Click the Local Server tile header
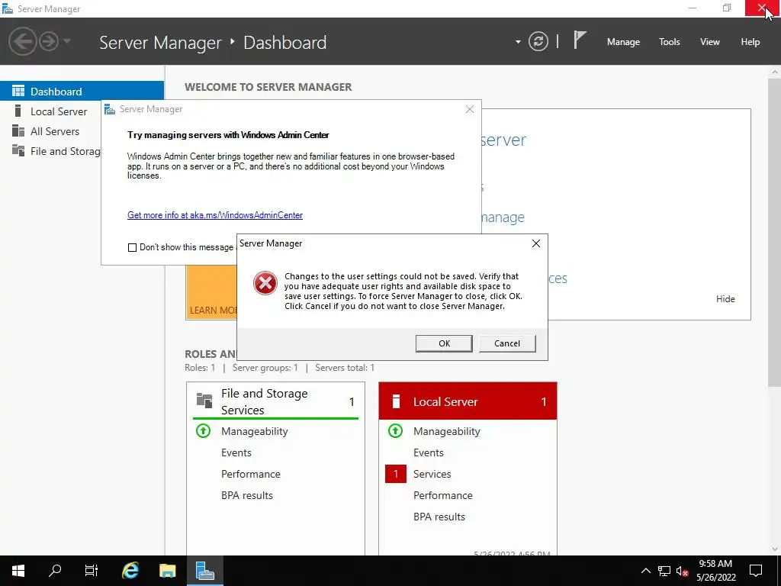 468,401
